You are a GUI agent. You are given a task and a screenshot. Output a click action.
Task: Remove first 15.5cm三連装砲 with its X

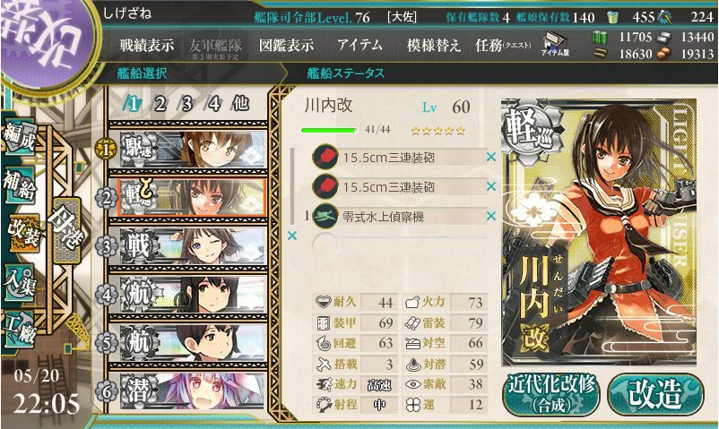coord(491,158)
